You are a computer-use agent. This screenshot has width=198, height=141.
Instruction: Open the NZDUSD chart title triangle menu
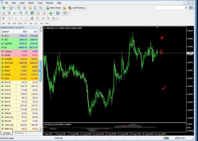(x=45, y=28)
